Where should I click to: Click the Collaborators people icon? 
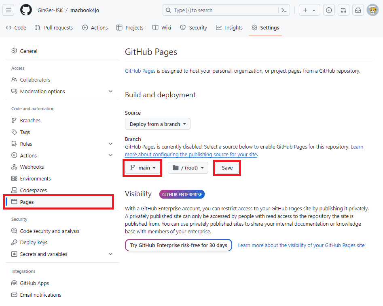tap(14, 80)
